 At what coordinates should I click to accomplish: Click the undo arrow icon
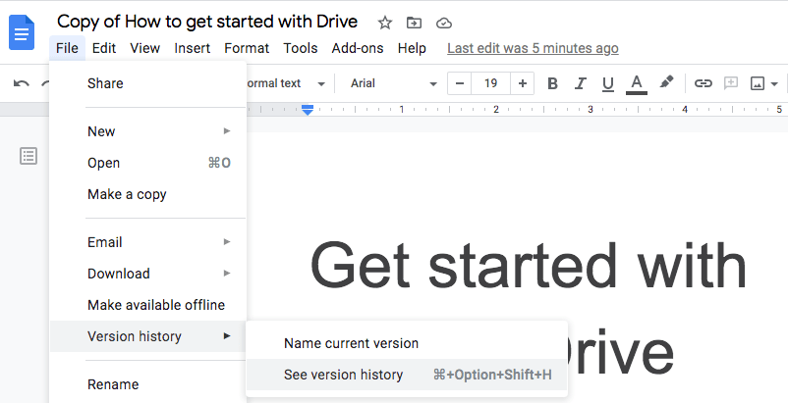click(22, 83)
